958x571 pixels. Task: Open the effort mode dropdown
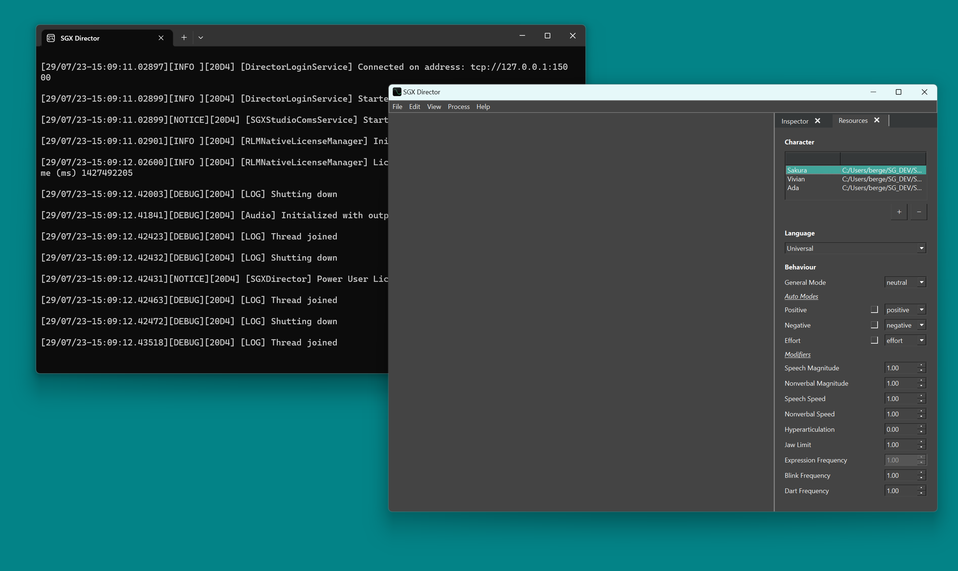point(905,341)
